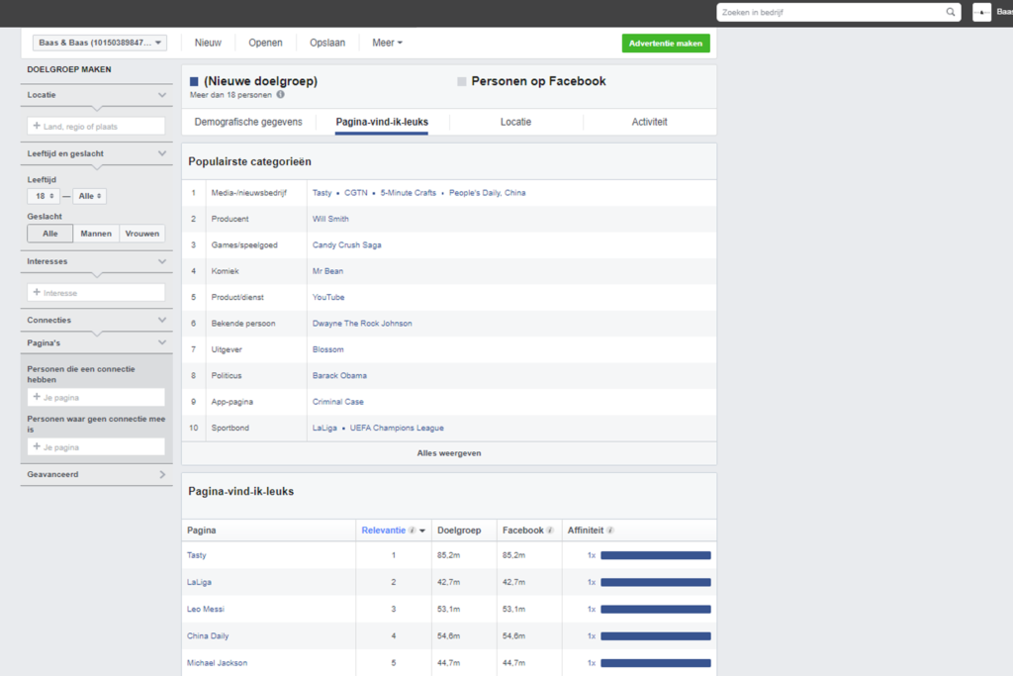Click LaLiga affinity bar

tap(656, 582)
